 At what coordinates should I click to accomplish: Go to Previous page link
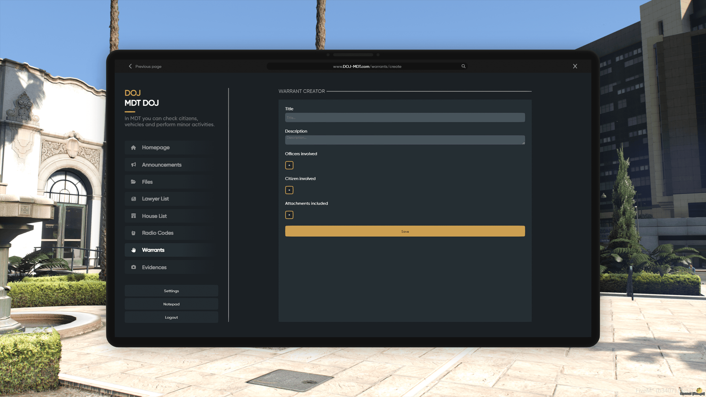point(148,66)
